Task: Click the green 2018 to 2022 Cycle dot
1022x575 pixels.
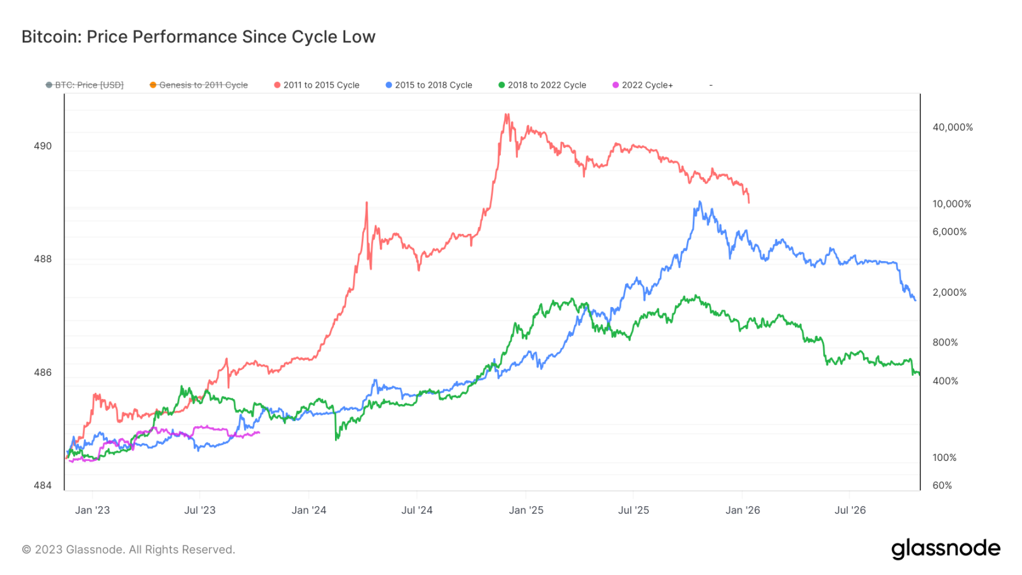Action: [x=502, y=85]
